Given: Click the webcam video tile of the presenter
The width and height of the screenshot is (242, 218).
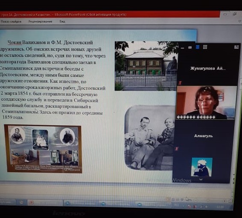Looking at the screenshot, I should click(x=206, y=102).
